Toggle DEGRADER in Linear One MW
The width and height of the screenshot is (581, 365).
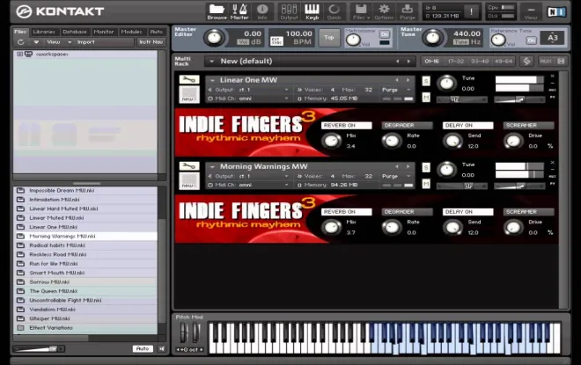407,126
